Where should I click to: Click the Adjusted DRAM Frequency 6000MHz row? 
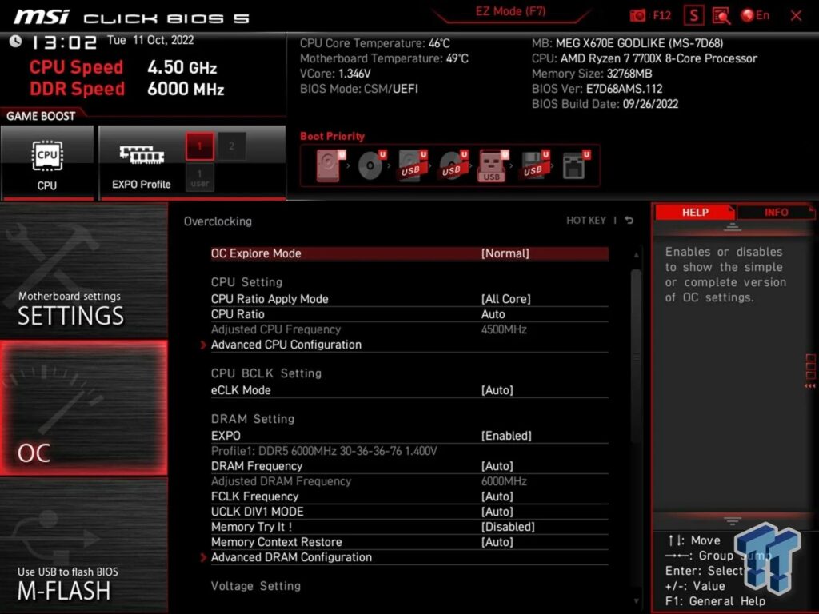(x=409, y=480)
